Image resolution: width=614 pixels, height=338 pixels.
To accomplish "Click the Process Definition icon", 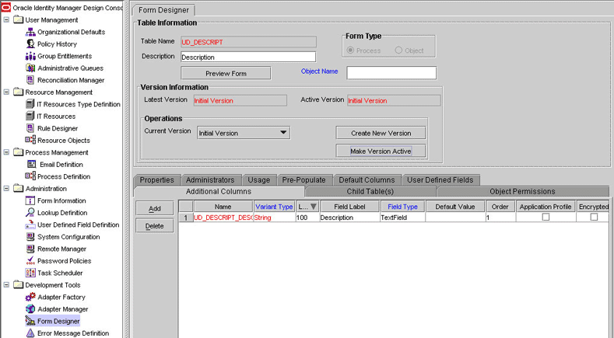I will 30,176.
